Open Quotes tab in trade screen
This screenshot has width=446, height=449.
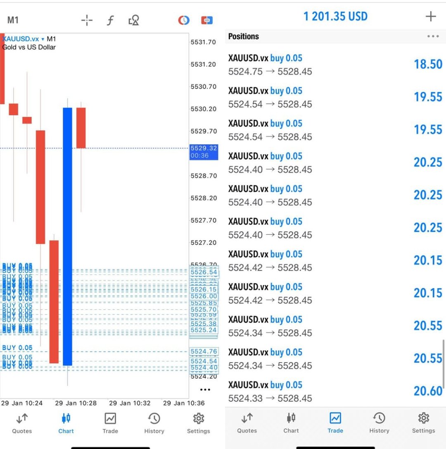(x=247, y=423)
